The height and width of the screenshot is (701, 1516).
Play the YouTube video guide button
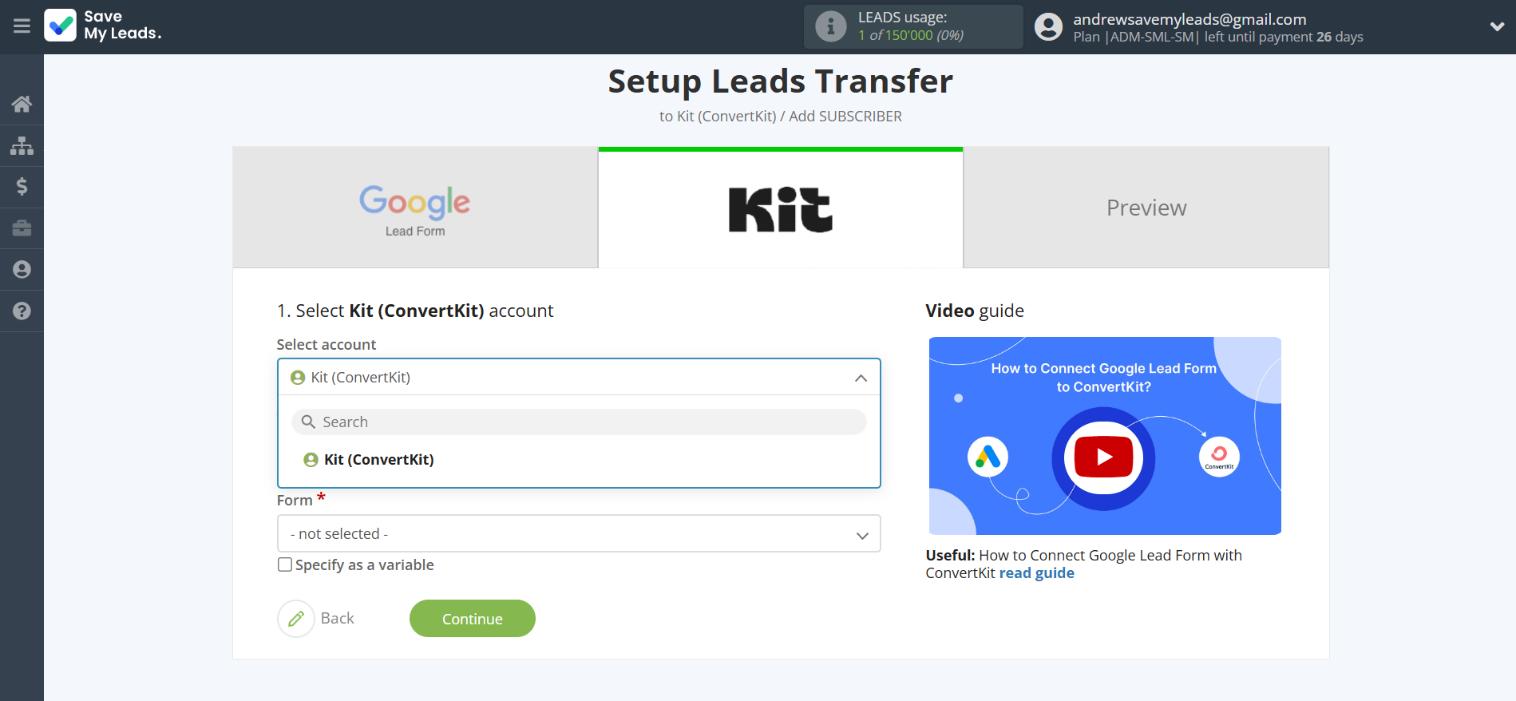[1103, 457]
